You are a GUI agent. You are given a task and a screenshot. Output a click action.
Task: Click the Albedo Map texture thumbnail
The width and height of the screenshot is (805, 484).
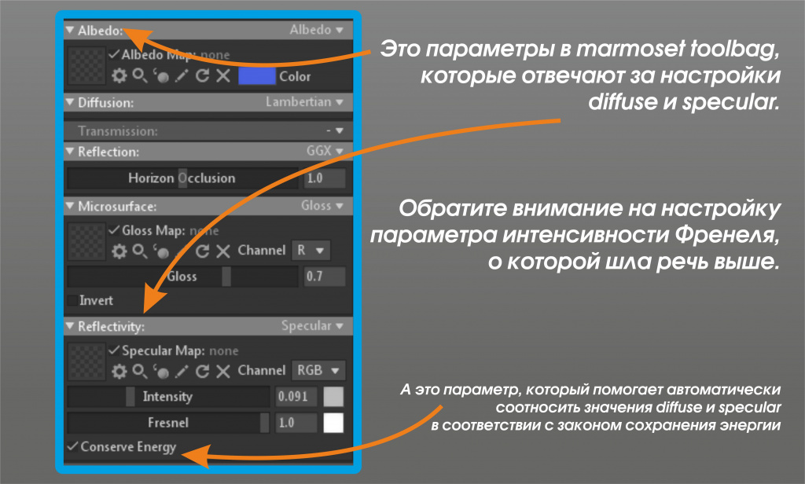[x=86, y=66]
